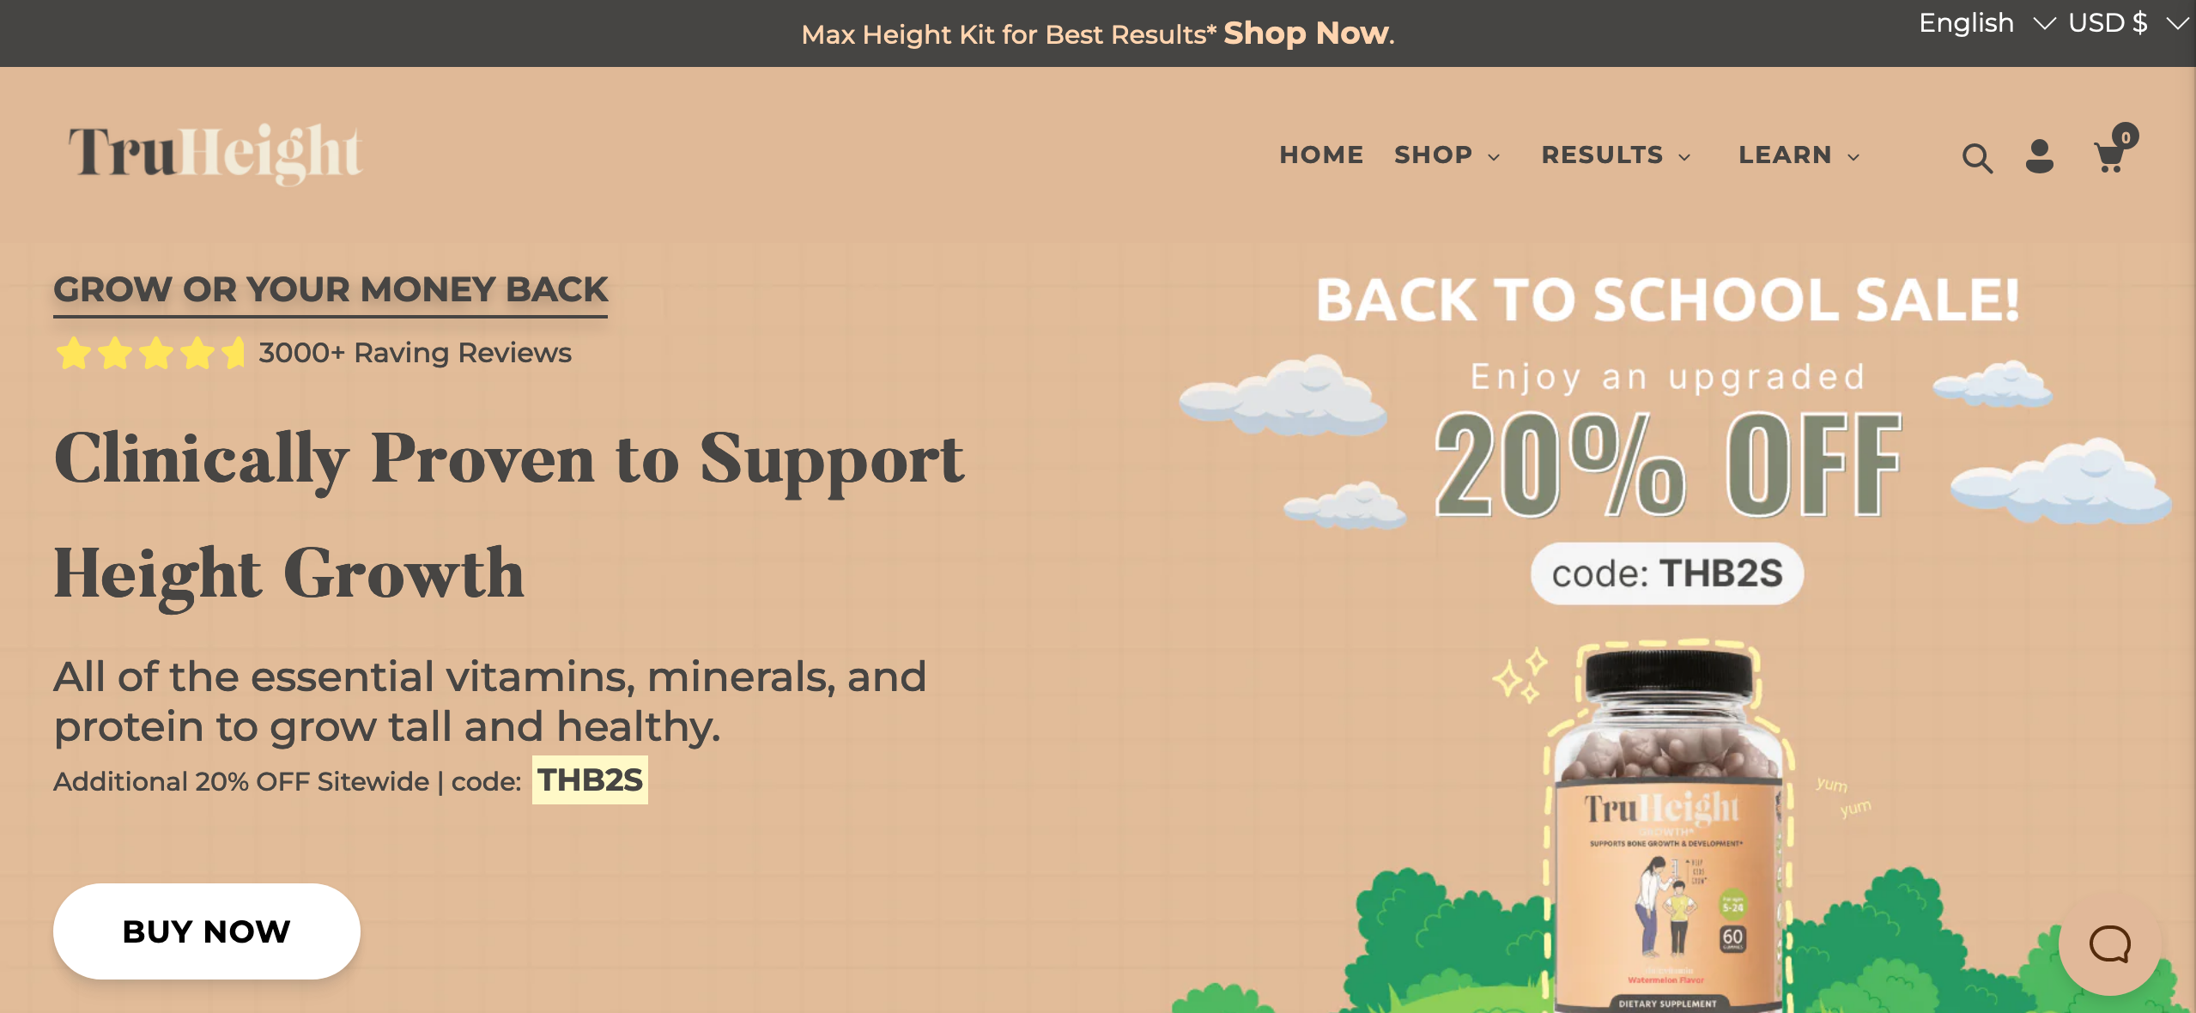The height and width of the screenshot is (1013, 2196).
Task: Click the Shop Now announcement link
Action: coord(1306,33)
